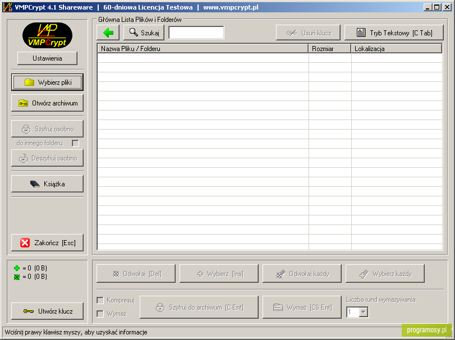The image size is (455, 340).
Task: Click Szyfruj do archiwum button
Action: coord(199,307)
